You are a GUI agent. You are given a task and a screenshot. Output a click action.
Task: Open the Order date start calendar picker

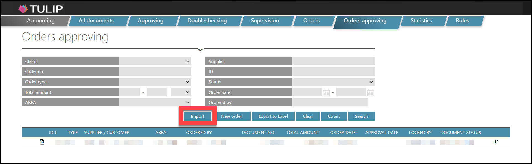coord(326,92)
